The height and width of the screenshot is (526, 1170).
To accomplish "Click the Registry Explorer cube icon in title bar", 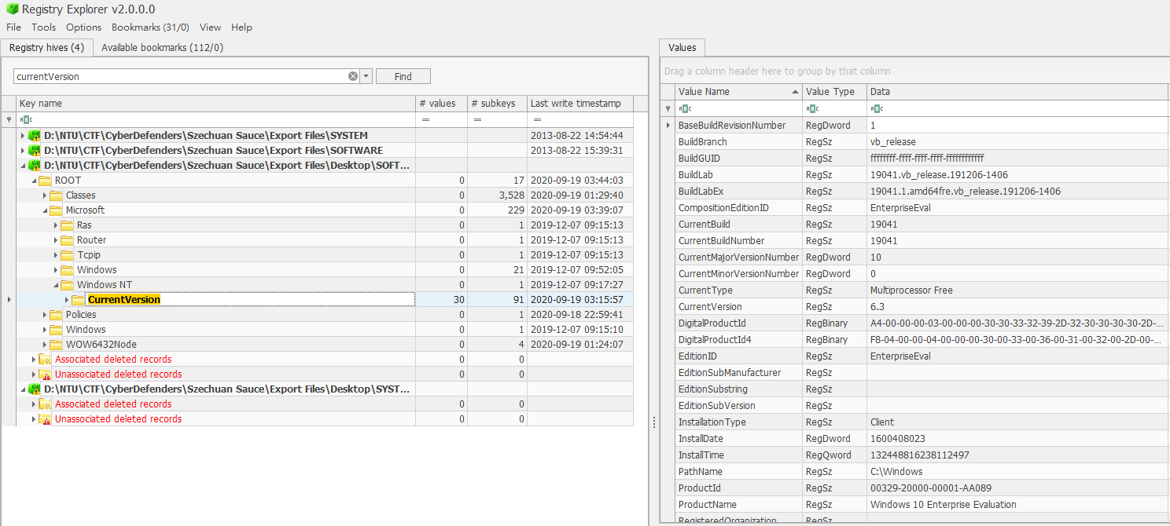I will point(12,9).
